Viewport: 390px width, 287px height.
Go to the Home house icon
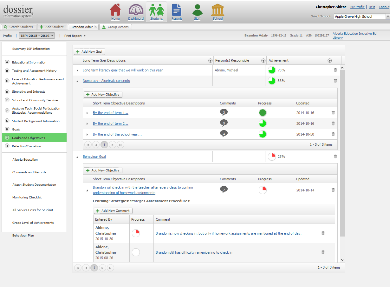pos(115,10)
